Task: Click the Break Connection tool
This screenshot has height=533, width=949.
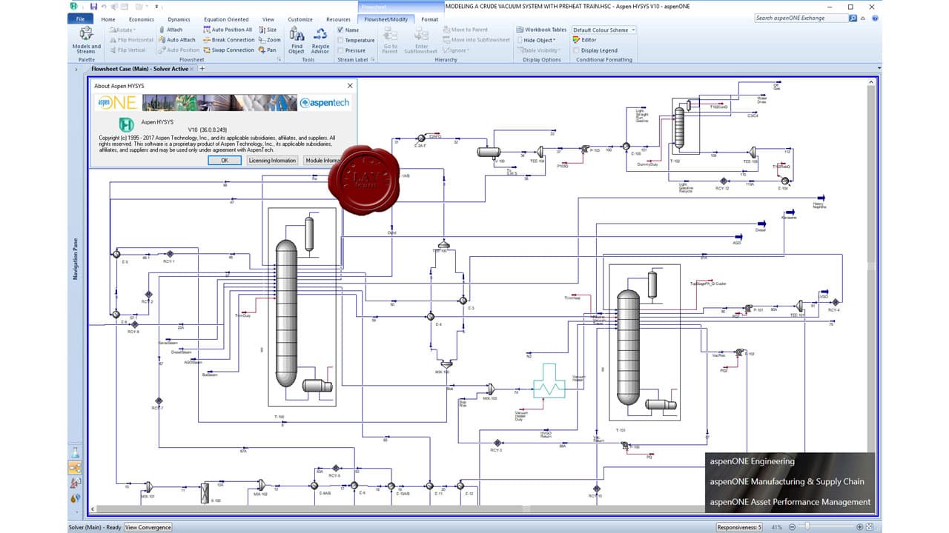Action: pos(228,39)
